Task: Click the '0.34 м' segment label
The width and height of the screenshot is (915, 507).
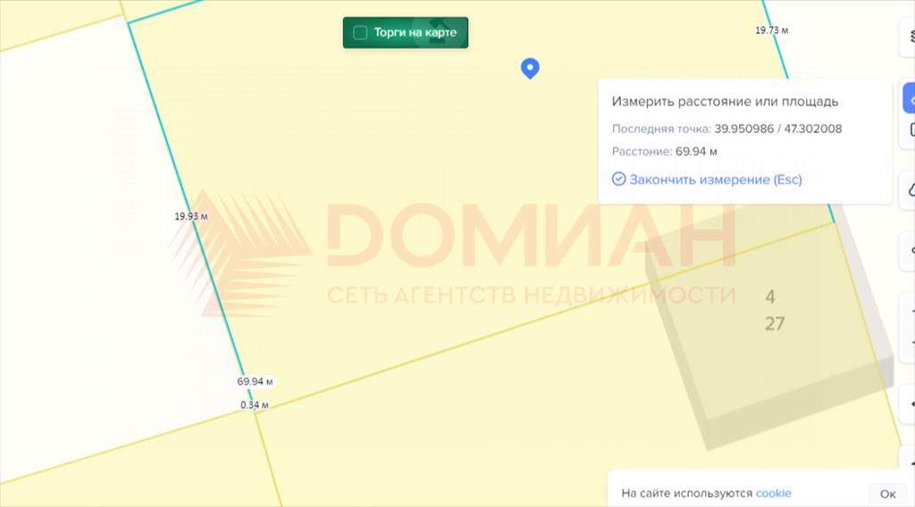Action: tap(255, 405)
